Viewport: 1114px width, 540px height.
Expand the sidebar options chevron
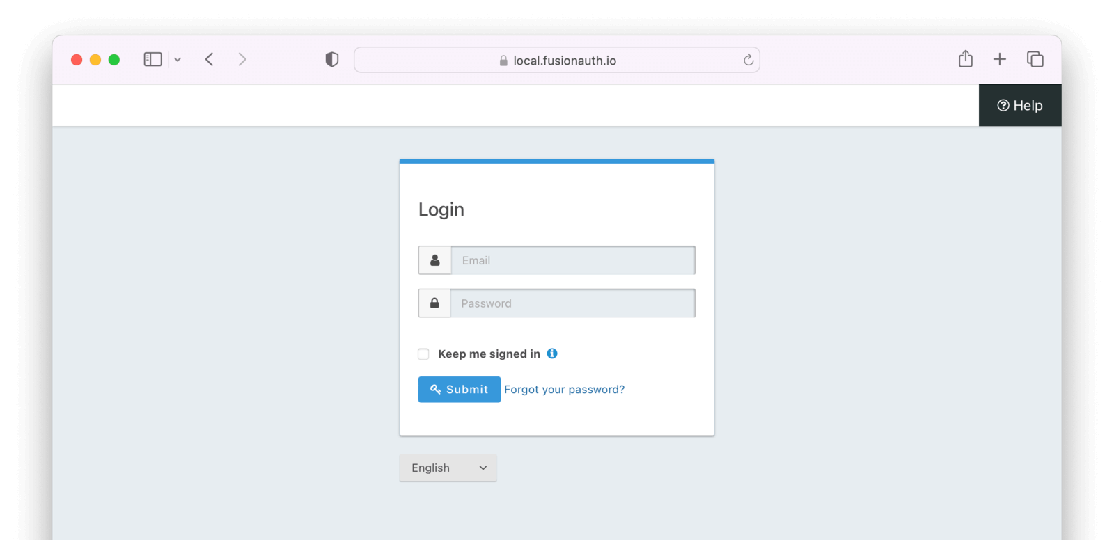click(178, 60)
